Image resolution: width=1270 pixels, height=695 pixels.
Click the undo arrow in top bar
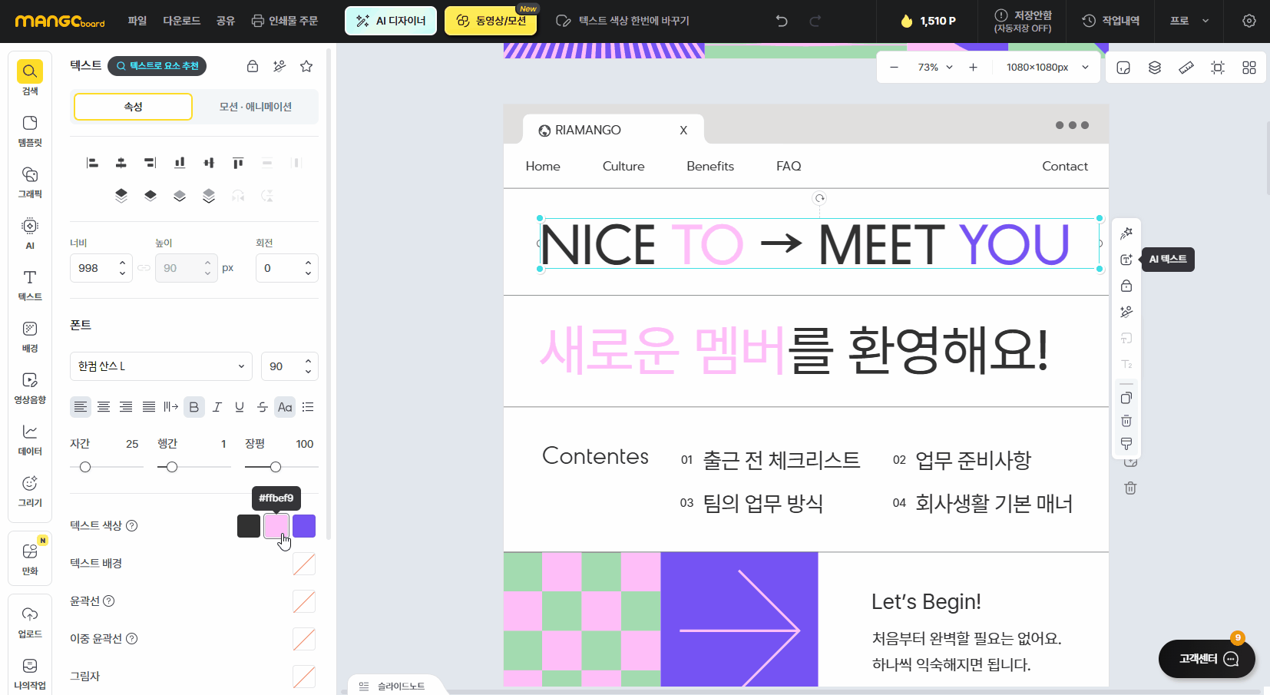(782, 21)
